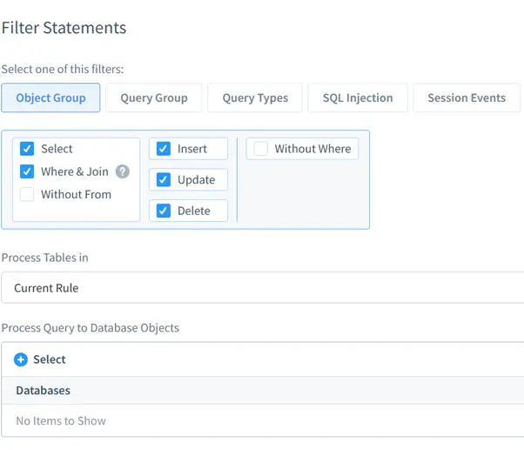Image resolution: width=524 pixels, height=450 pixels.
Task: Open the Process Tables in dropdown
Action: pyautogui.click(x=261, y=287)
